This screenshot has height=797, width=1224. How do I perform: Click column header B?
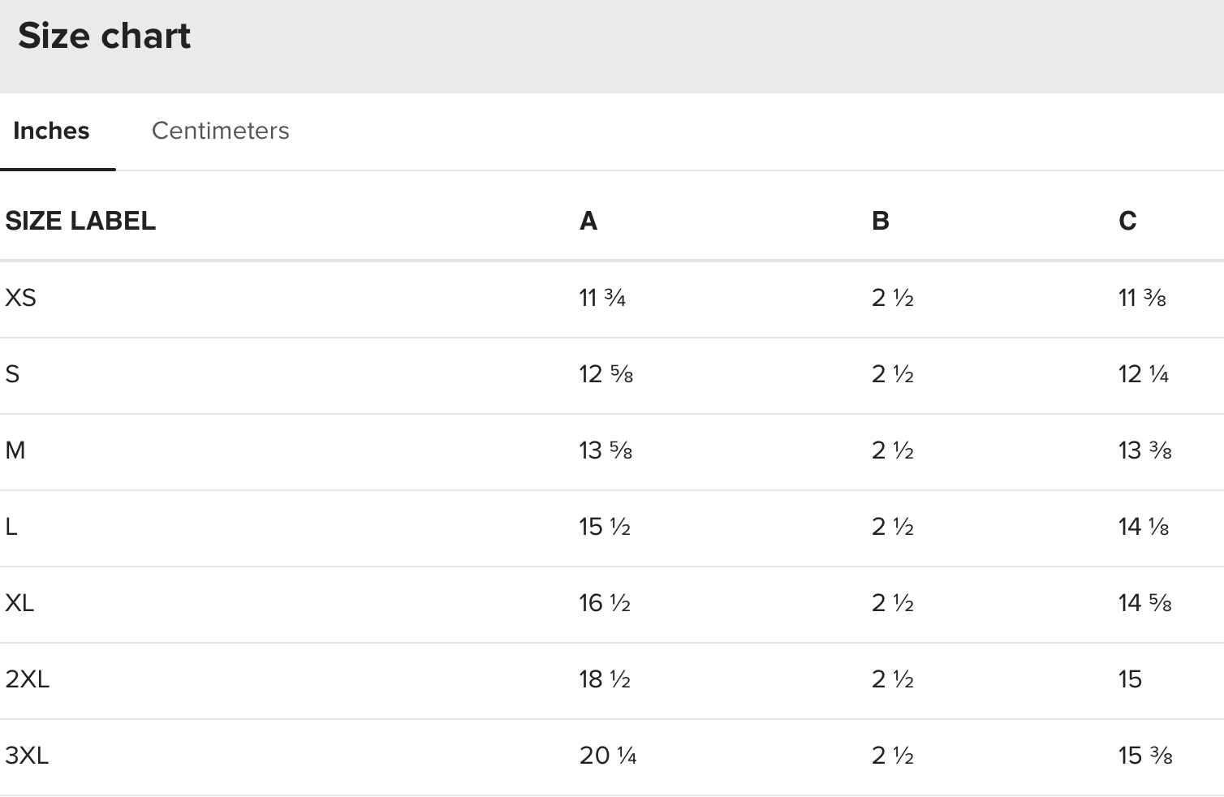881,221
